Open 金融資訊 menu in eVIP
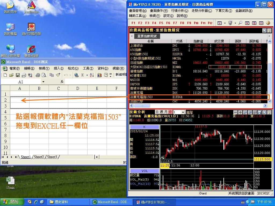275x206 pixels. coord(244,11)
